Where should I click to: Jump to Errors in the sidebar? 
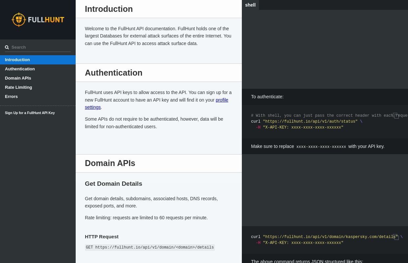coord(38,97)
